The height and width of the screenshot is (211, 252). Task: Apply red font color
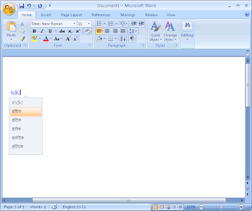[46, 39]
